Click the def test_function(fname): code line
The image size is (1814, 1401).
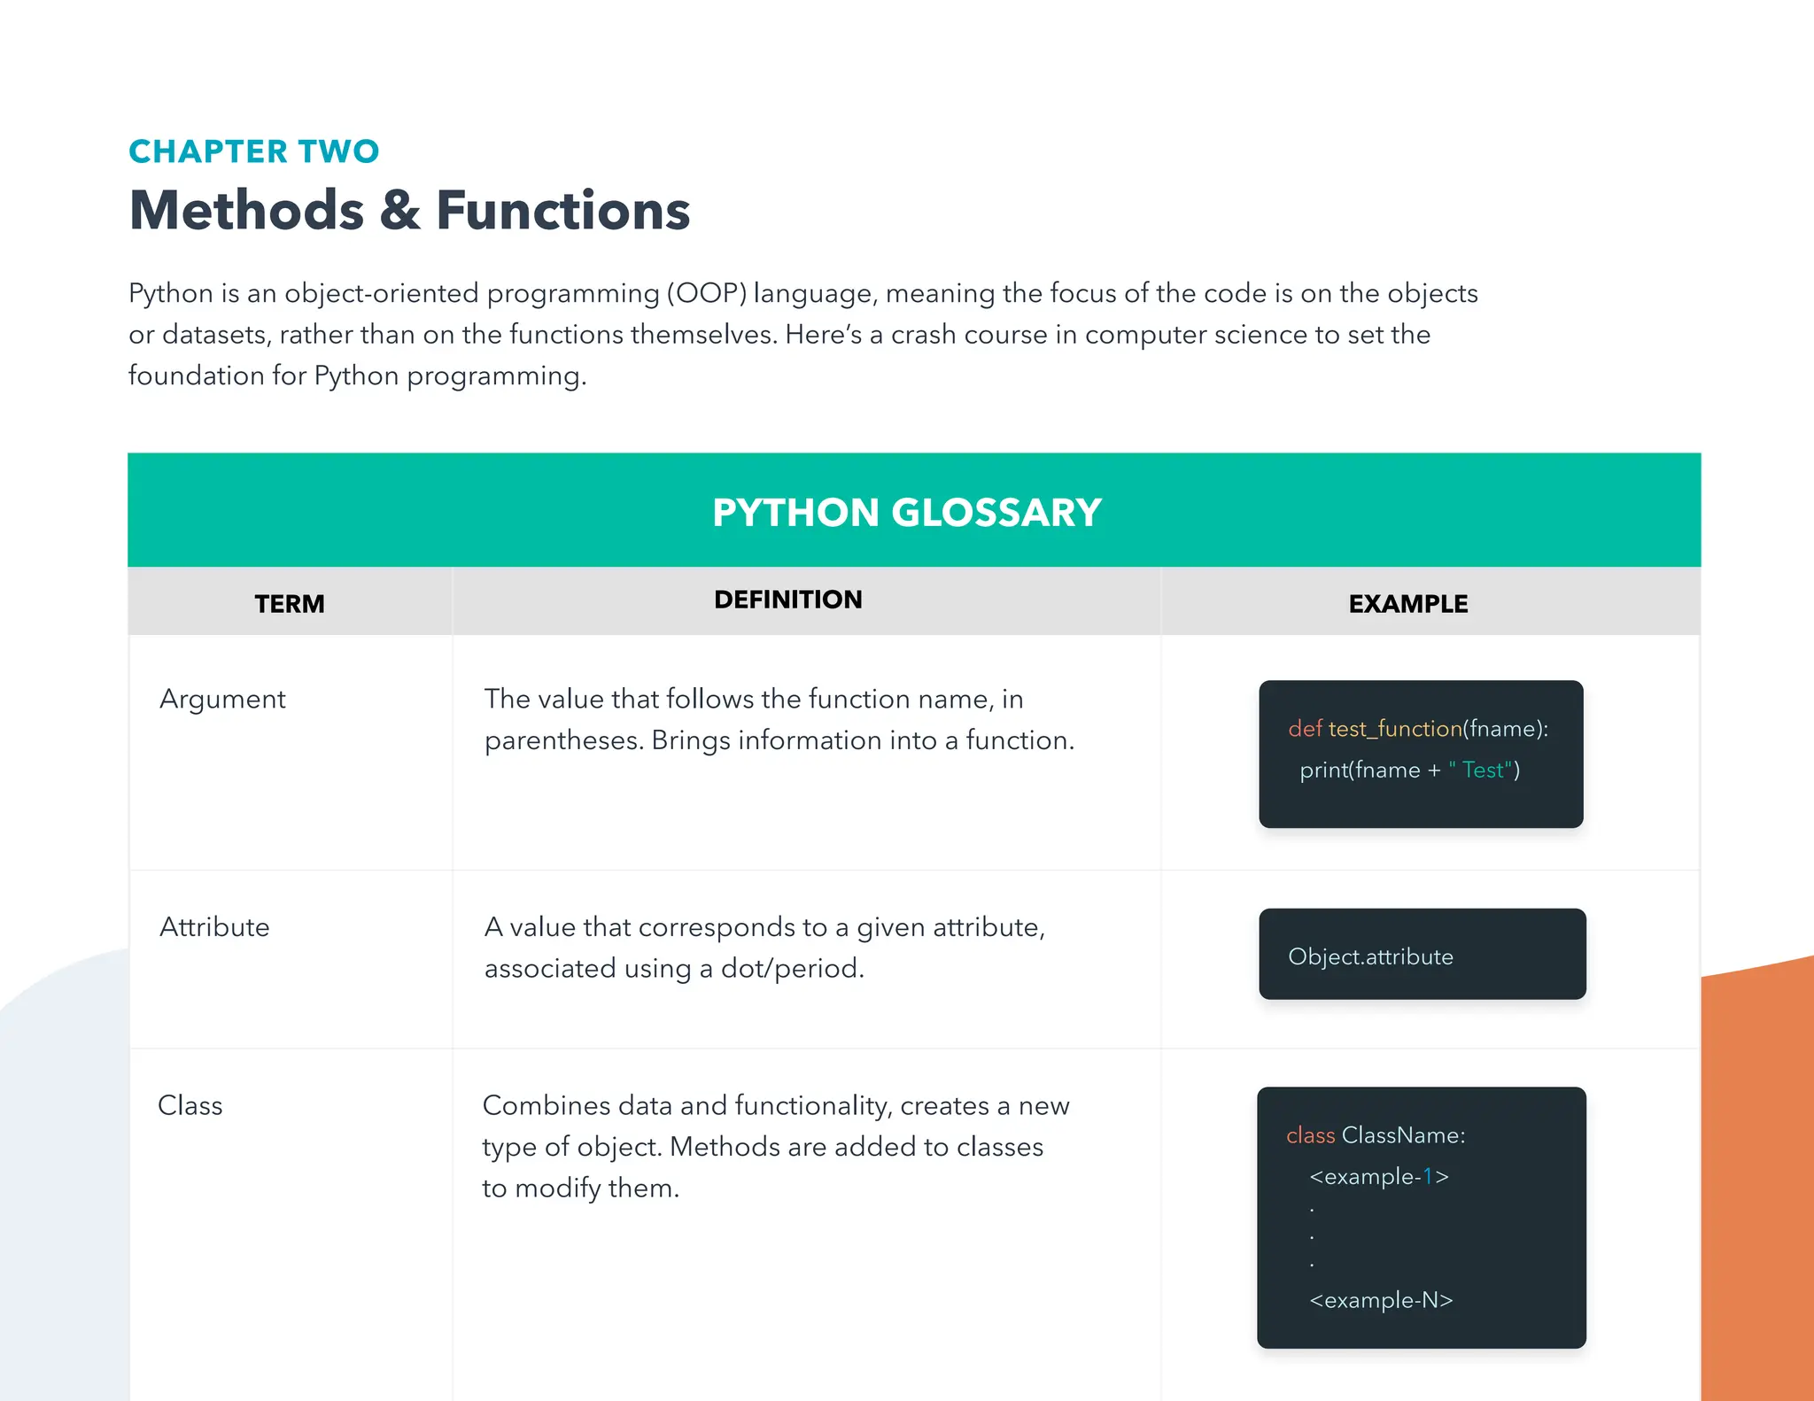click(1418, 729)
